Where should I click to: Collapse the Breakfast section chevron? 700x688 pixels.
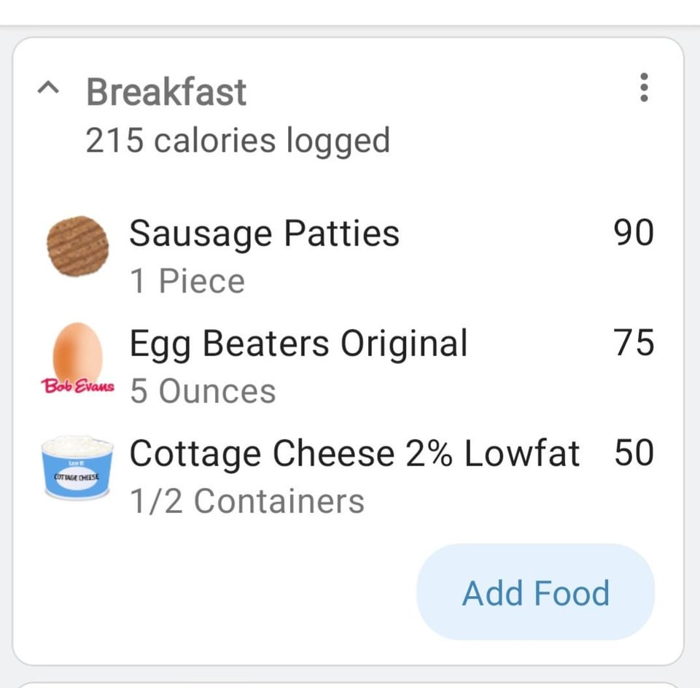(x=48, y=88)
